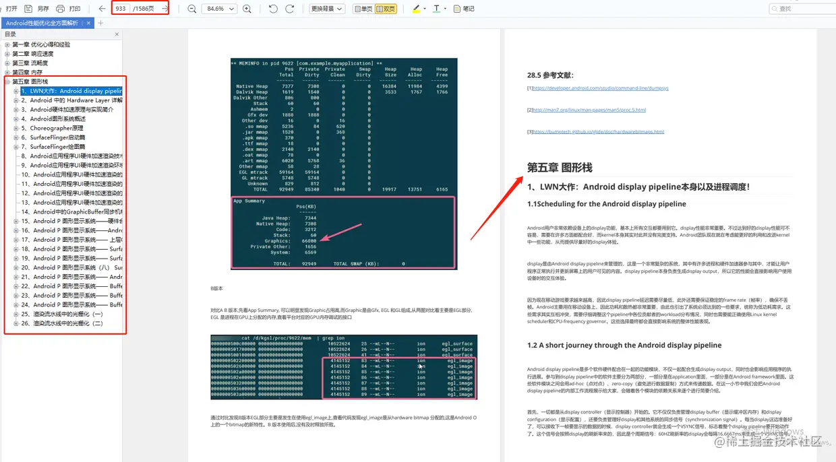Image resolution: width=836 pixels, height=462 pixels.
Task: Select the text underline T tool
Action: click(x=437, y=9)
